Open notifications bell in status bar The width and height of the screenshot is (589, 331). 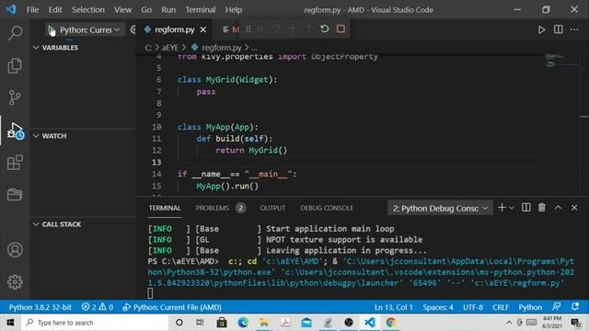574,306
